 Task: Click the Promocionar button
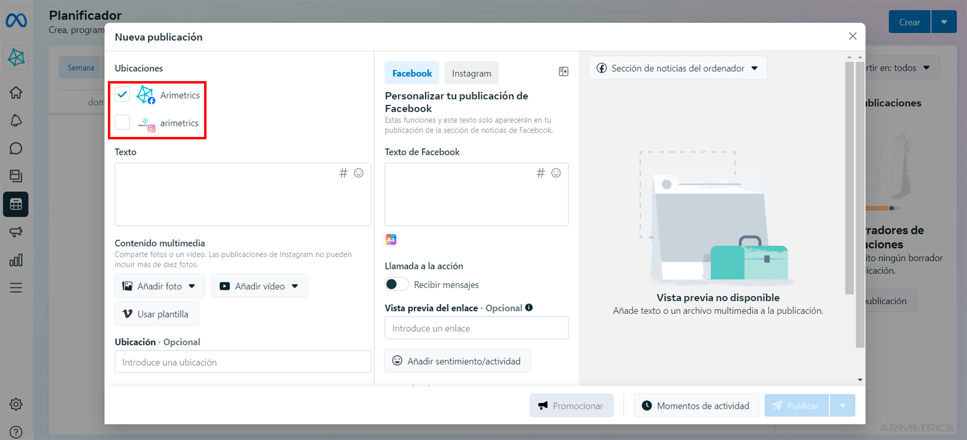[571, 405]
